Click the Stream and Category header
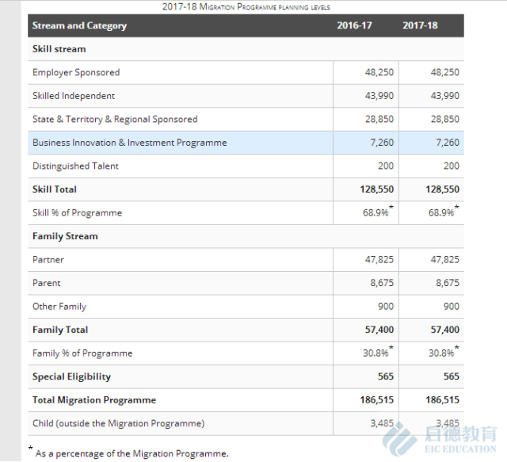This screenshot has height=462, width=507. coord(79,25)
